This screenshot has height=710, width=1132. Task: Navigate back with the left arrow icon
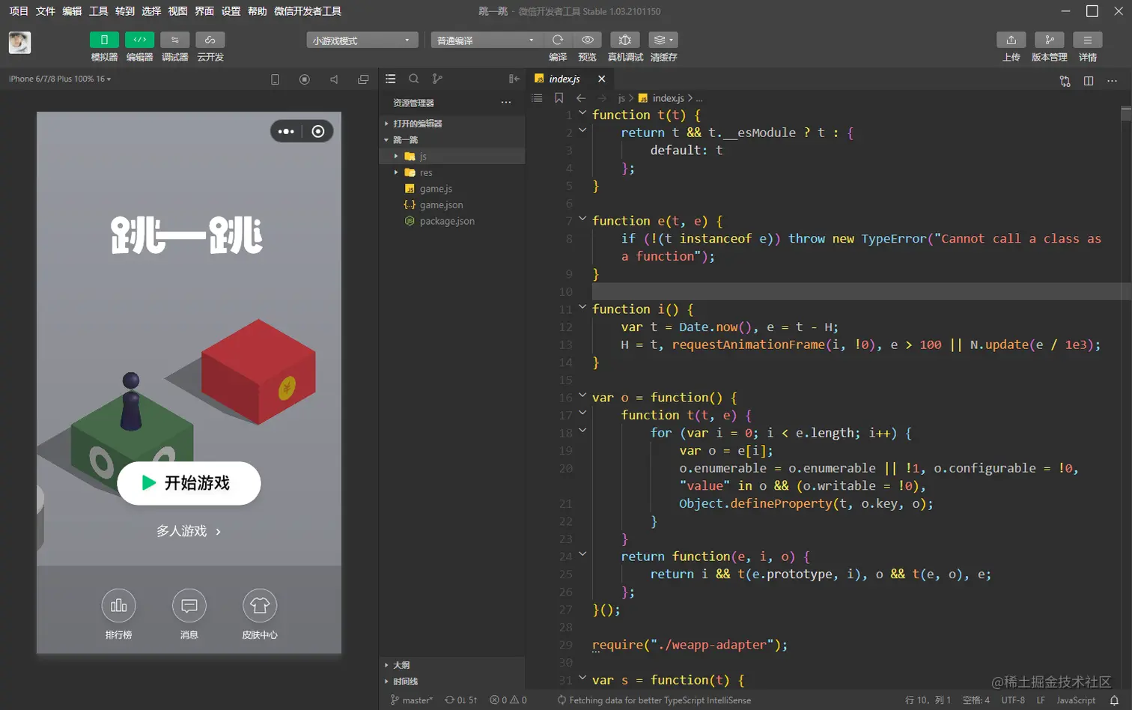581,98
